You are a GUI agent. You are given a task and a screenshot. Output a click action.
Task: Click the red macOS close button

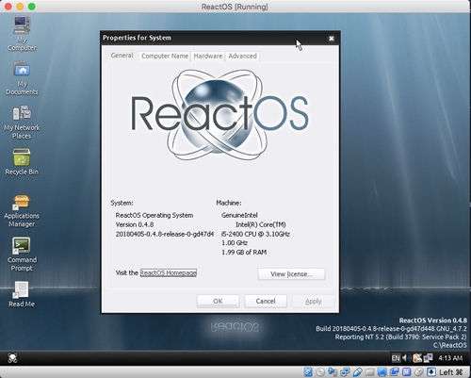[x=8, y=7]
